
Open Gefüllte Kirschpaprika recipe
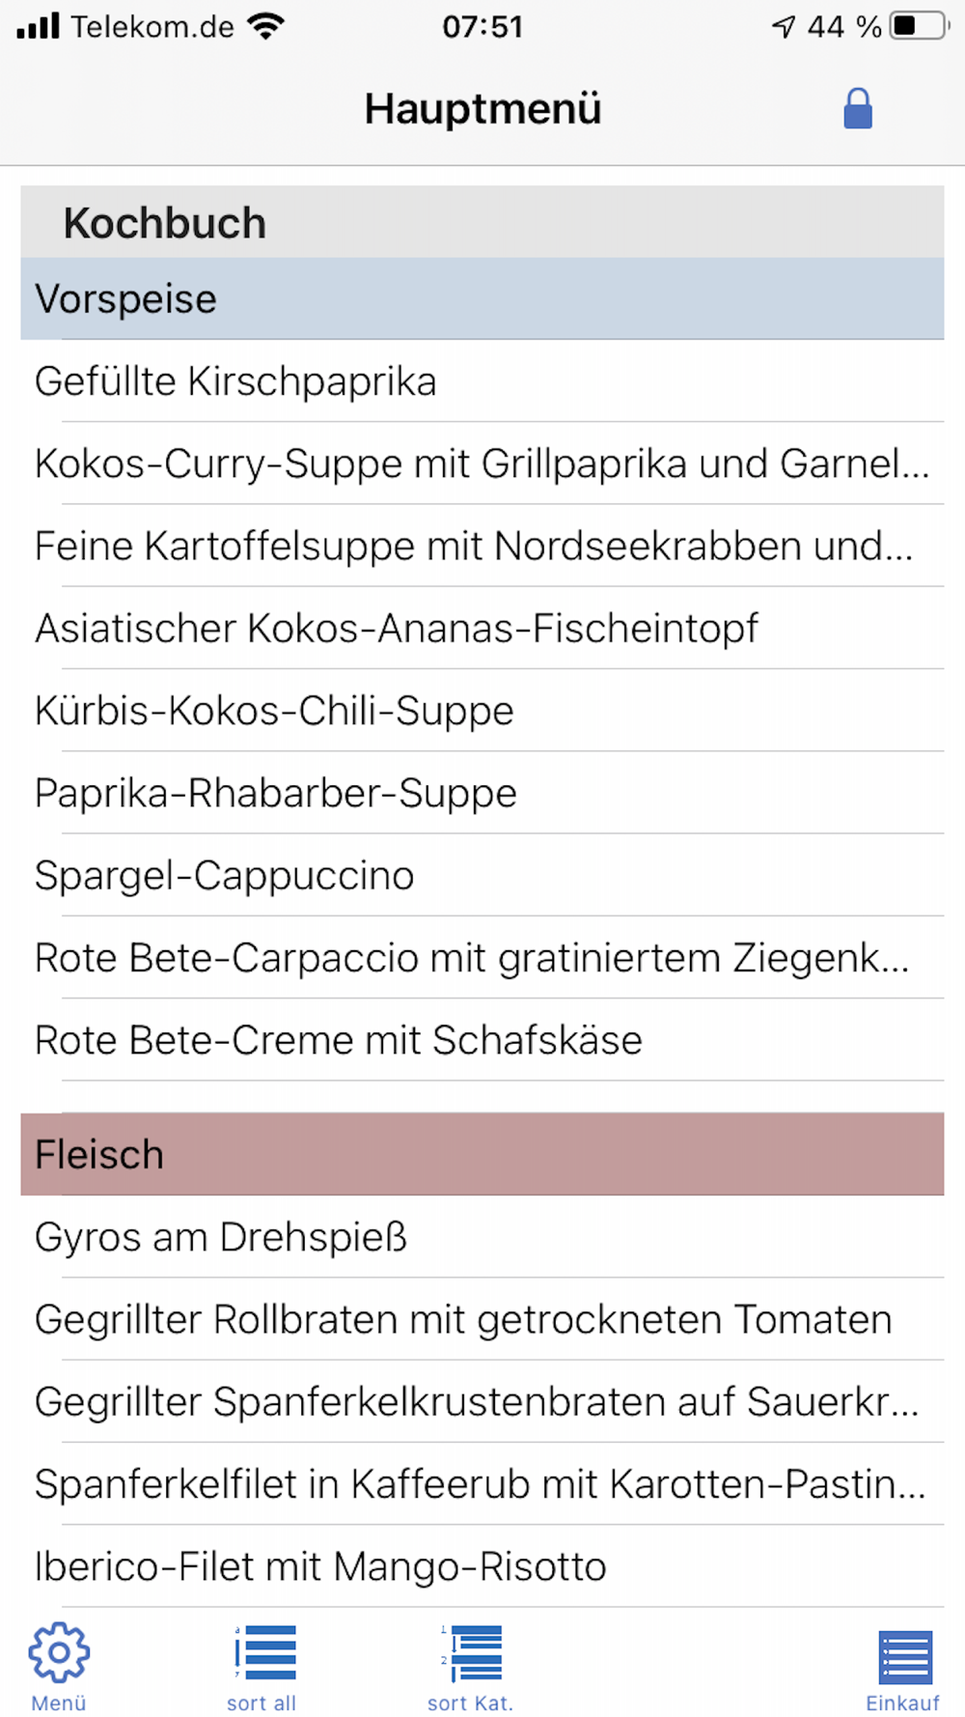[482, 380]
